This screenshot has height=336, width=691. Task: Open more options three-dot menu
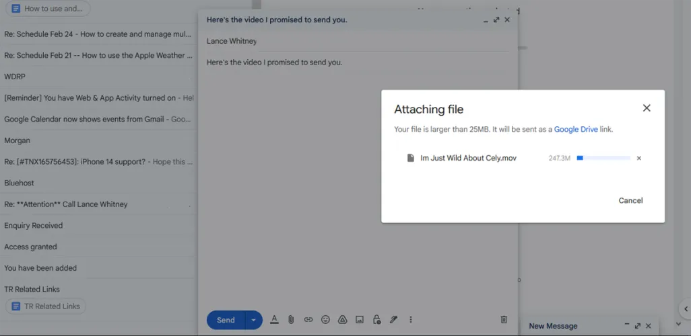click(410, 320)
